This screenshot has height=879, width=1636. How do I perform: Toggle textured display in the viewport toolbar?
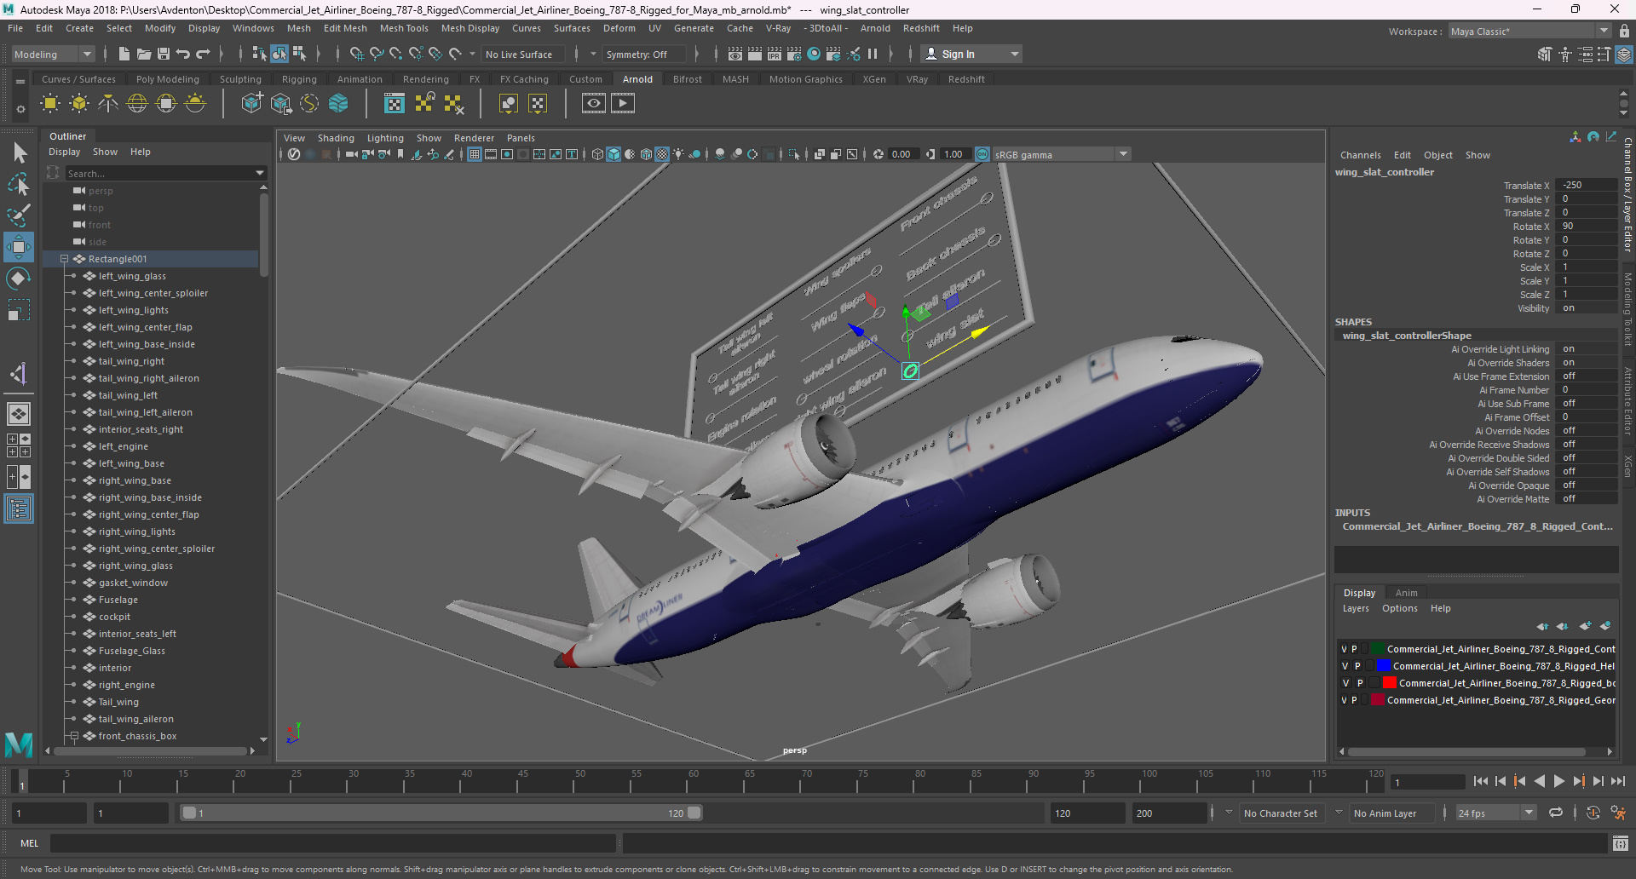click(662, 154)
